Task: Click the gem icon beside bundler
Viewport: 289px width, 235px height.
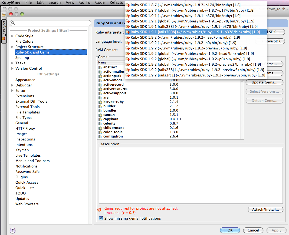Action: pyautogui.click(x=100, y=110)
